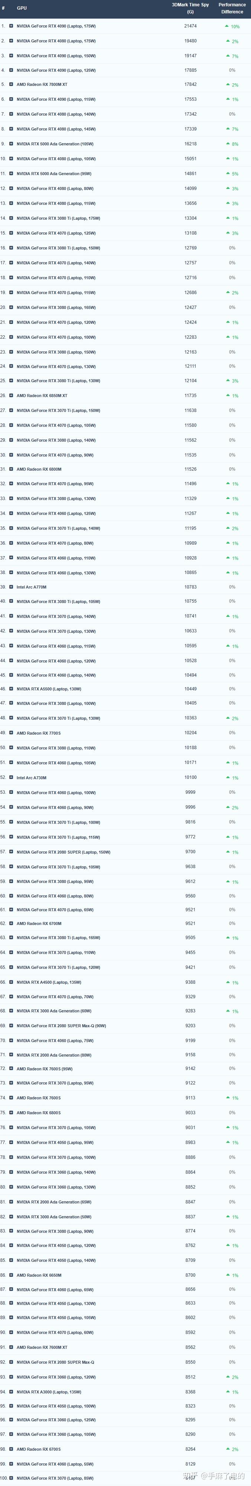
Task: Sort by Performance Difference column header
Action: [232, 8]
